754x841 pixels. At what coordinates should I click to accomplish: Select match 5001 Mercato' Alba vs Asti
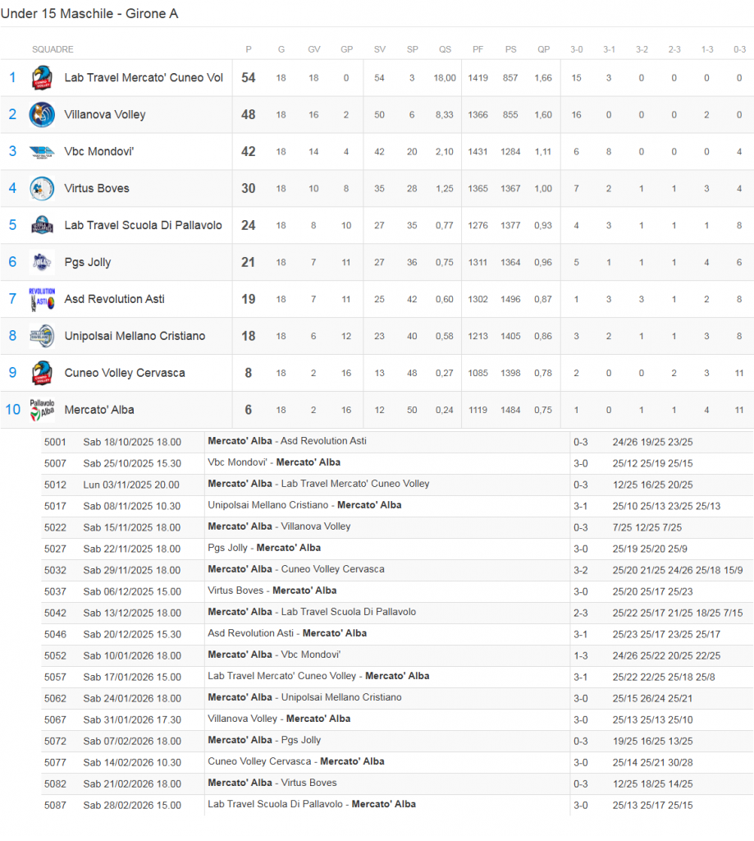pyautogui.click(x=286, y=441)
